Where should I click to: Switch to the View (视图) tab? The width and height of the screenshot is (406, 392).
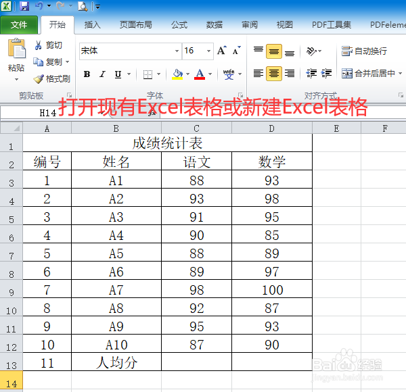tap(285, 25)
